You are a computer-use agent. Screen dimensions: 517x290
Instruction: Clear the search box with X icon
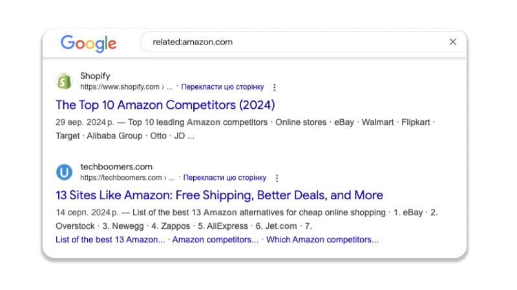pyautogui.click(x=453, y=42)
